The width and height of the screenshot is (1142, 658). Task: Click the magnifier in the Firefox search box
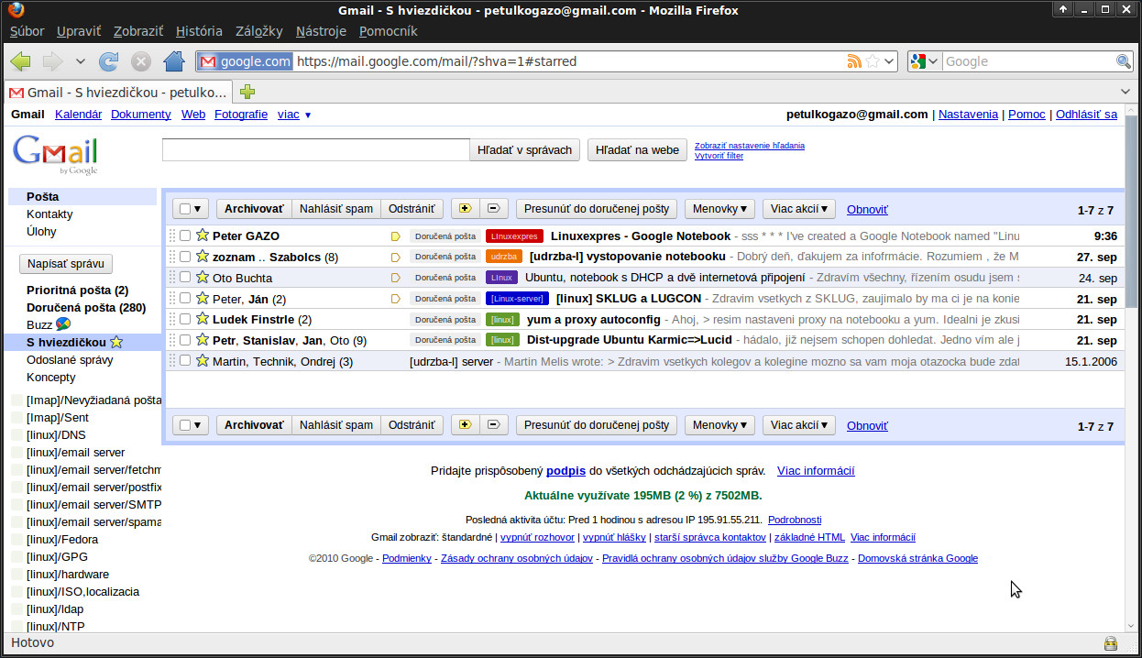click(x=1124, y=61)
